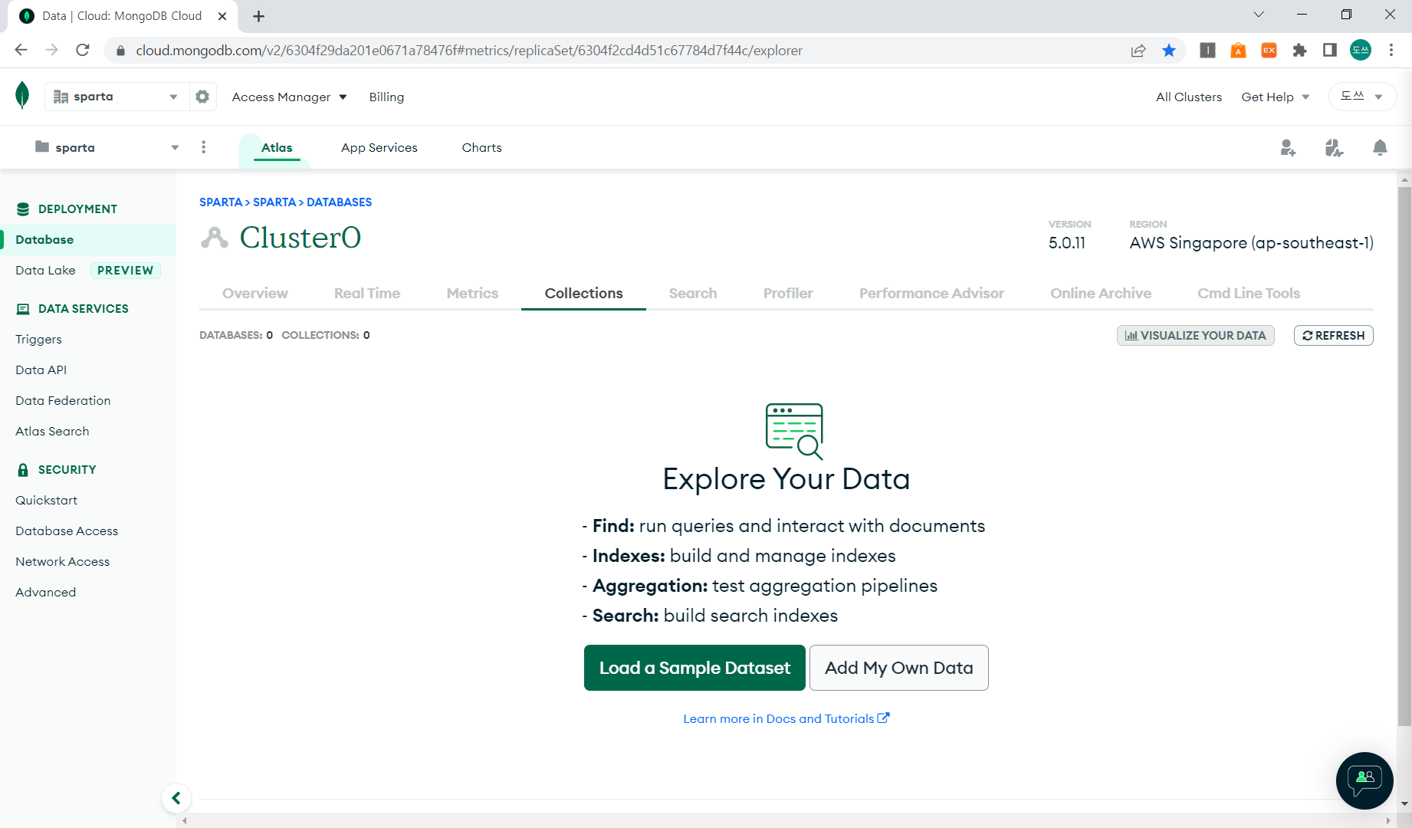Go back in browser history
Screen dimensions: 1412x828
tap(21, 51)
